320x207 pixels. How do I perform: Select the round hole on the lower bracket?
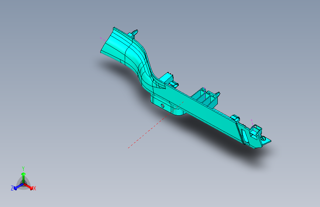(162, 106)
